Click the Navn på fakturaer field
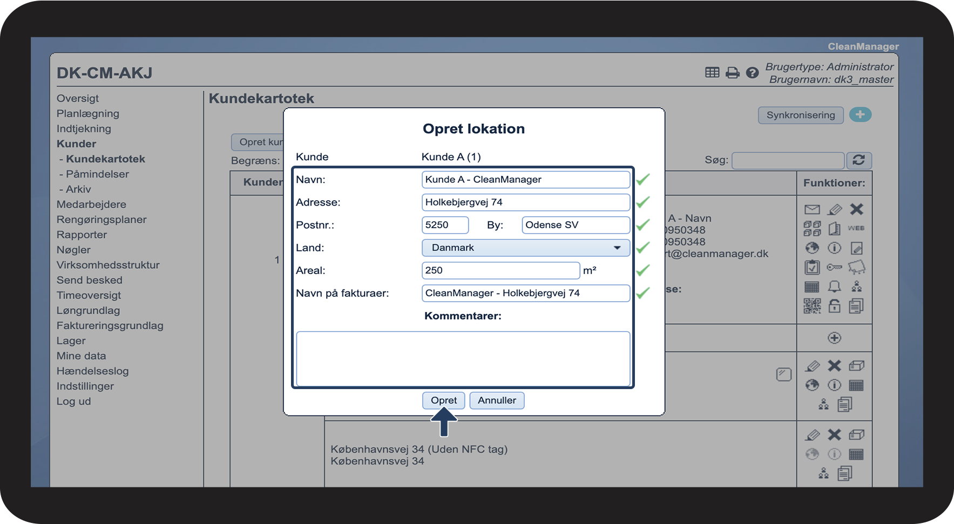Image resolution: width=954 pixels, height=524 pixels. [x=525, y=293]
